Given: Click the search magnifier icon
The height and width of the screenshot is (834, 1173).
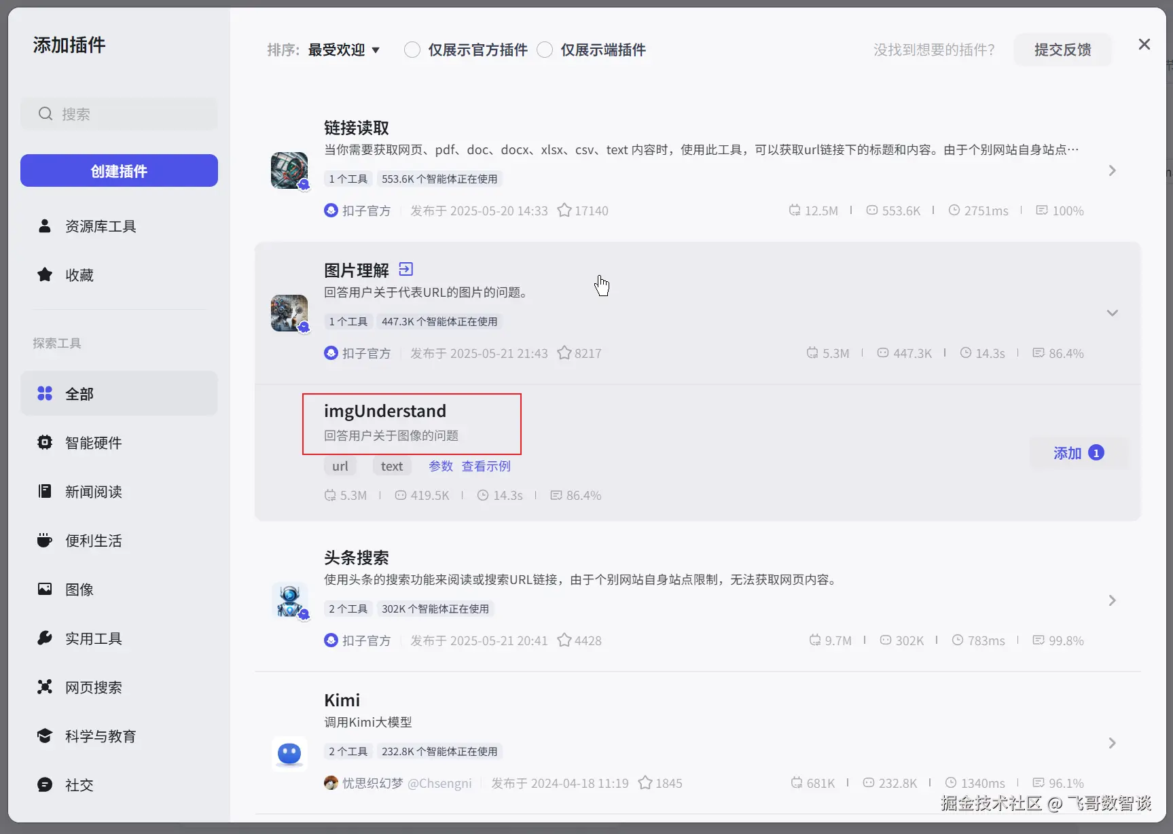Looking at the screenshot, I should tap(46, 113).
